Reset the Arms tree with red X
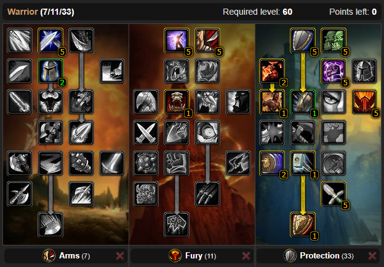 pos(120,256)
